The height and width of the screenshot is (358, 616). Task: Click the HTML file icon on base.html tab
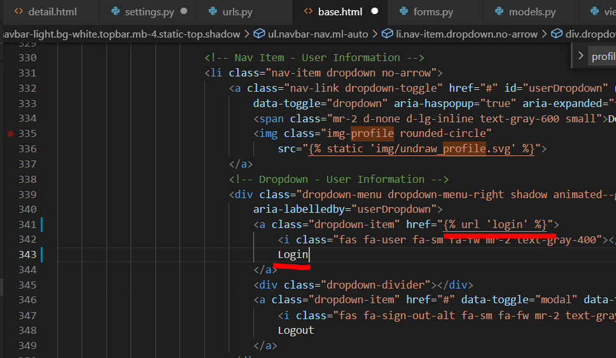click(309, 11)
